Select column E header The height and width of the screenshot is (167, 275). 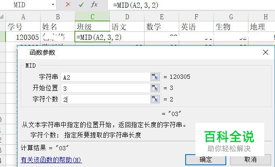pyautogui.click(x=162, y=17)
